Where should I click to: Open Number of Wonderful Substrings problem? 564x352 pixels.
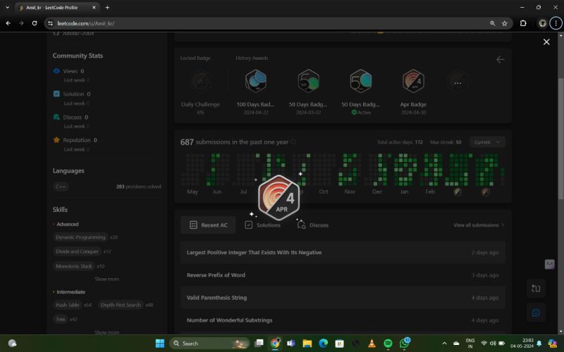tap(343, 320)
